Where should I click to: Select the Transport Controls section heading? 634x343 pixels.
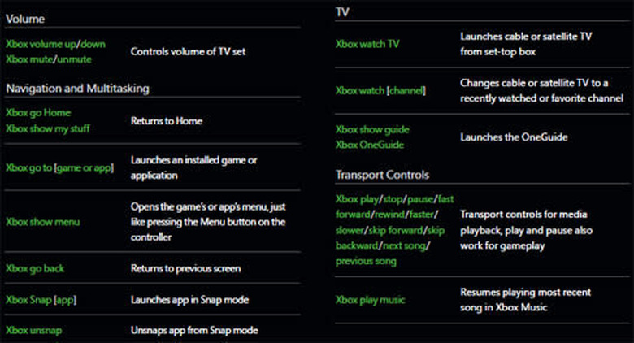click(383, 175)
